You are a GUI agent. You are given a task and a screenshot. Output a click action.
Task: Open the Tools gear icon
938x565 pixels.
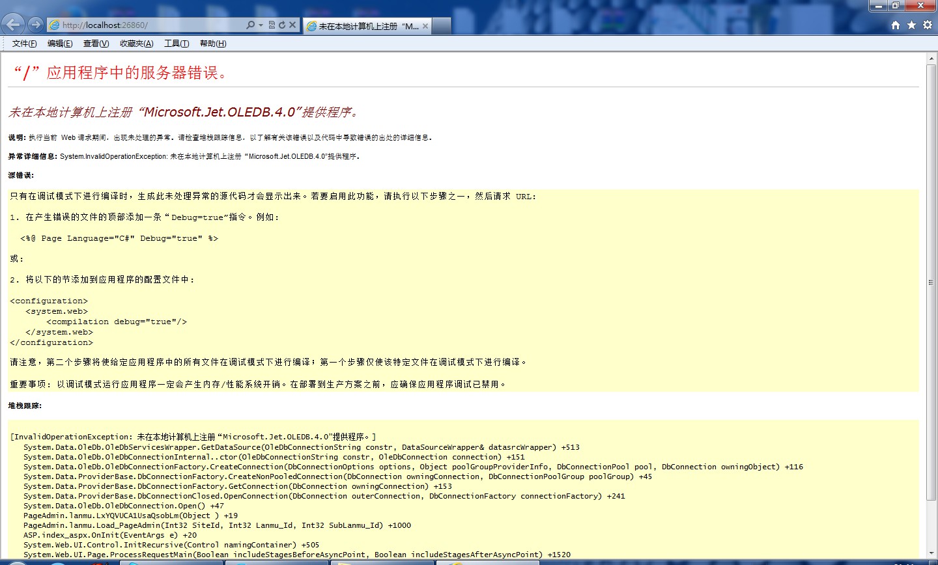927,25
